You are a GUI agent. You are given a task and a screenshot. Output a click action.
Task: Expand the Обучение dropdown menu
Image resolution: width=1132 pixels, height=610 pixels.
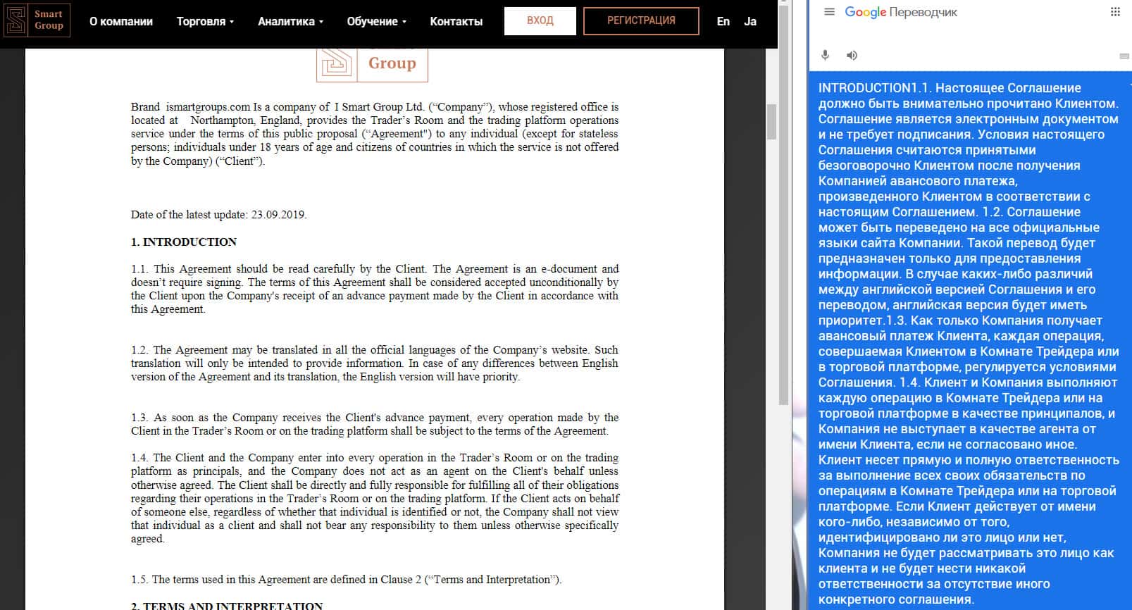377,21
